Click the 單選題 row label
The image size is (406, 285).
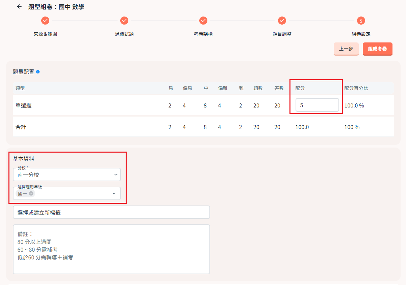24,105
